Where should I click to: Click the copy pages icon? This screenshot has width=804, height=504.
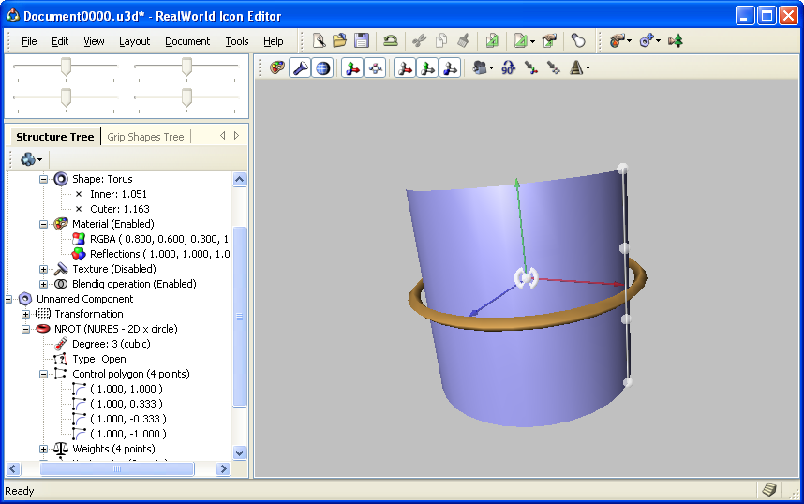[441, 40]
